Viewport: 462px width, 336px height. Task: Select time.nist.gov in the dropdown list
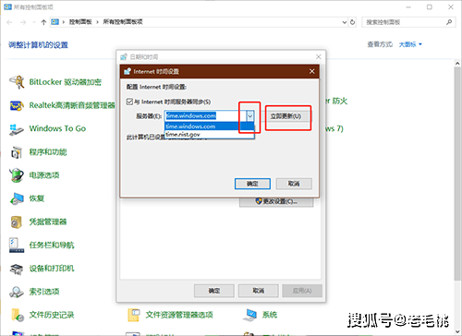[210, 134]
